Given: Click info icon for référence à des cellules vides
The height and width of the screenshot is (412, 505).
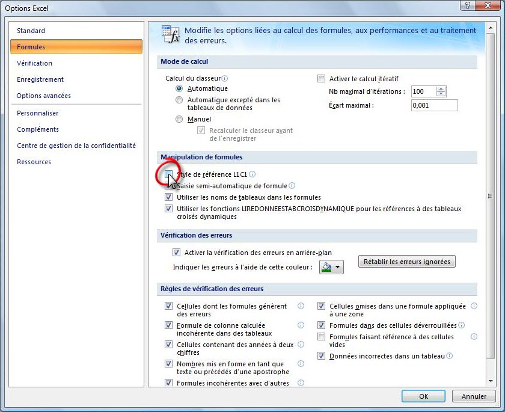Looking at the screenshot, I should click(x=474, y=337).
